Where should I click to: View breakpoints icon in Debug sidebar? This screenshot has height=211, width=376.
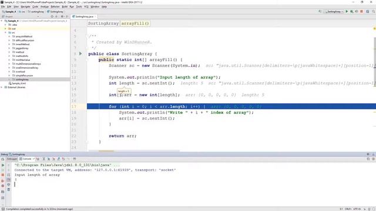[3, 181]
